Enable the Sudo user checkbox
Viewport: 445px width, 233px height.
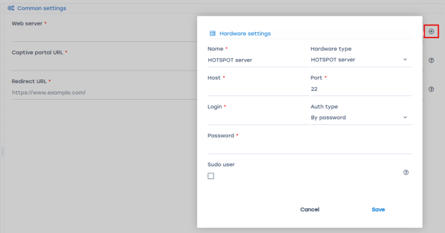(x=211, y=176)
